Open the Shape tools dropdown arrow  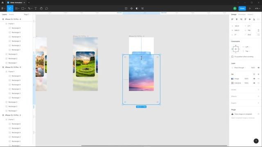pyautogui.click(x=25, y=9)
